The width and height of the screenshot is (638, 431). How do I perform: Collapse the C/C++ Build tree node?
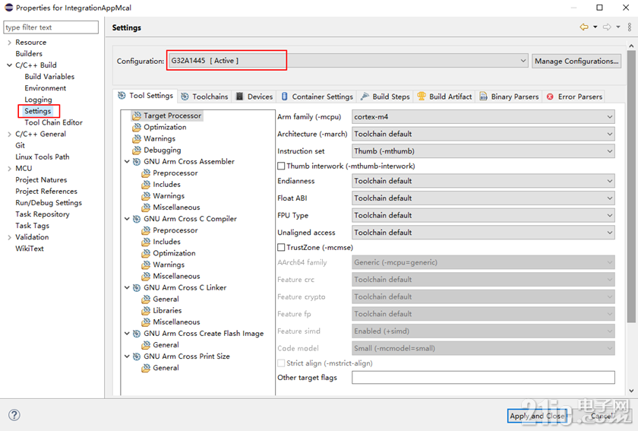9,65
